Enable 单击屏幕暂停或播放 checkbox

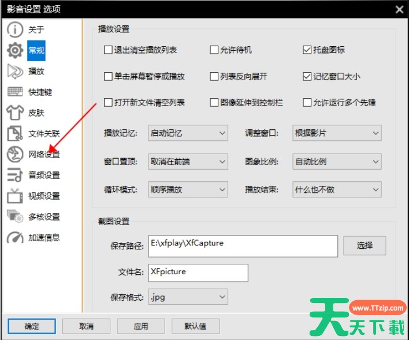click(x=108, y=76)
